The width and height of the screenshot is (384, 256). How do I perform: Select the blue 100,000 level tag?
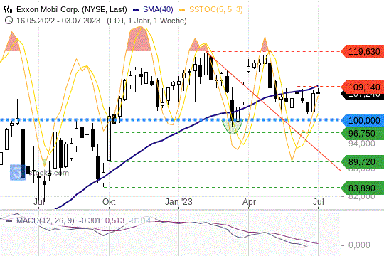click(x=362, y=120)
